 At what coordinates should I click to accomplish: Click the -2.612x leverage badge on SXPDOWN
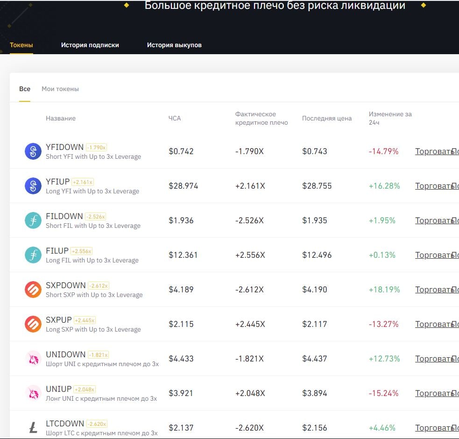(x=99, y=285)
